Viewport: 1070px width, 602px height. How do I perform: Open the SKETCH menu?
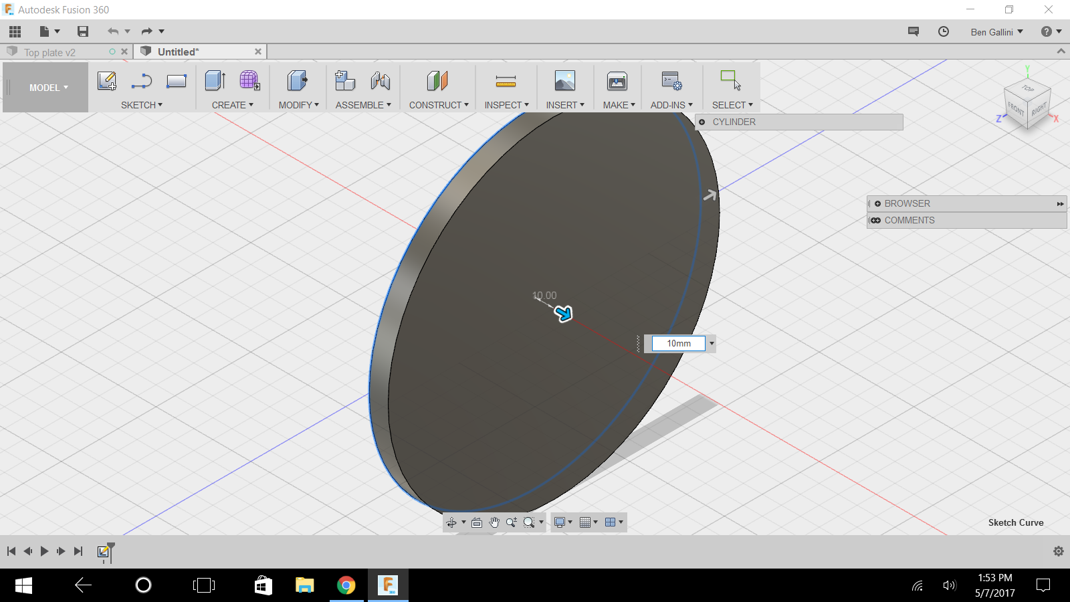coord(142,105)
